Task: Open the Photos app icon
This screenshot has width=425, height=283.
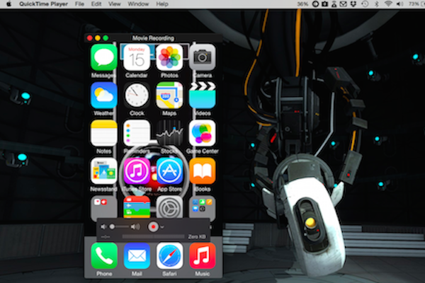Action: click(x=169, y=57)
